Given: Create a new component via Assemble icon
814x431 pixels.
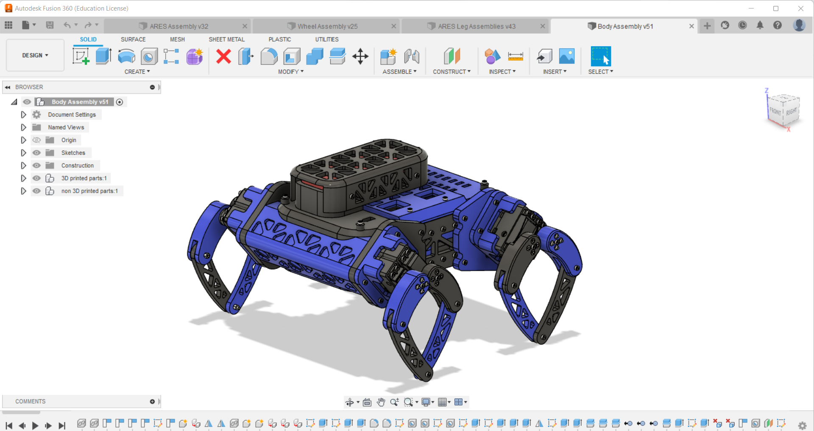Looking at the screenshot, I should pyautogui.click(x=388, y=56).
